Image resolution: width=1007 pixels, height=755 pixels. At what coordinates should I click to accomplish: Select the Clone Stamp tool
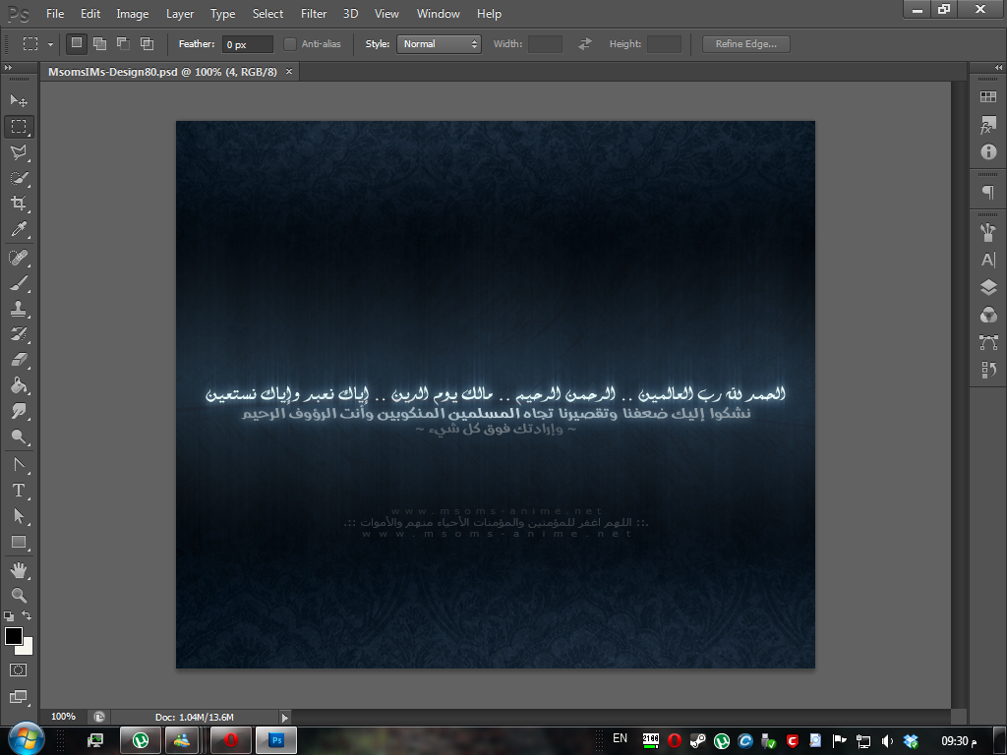(19, 308)
